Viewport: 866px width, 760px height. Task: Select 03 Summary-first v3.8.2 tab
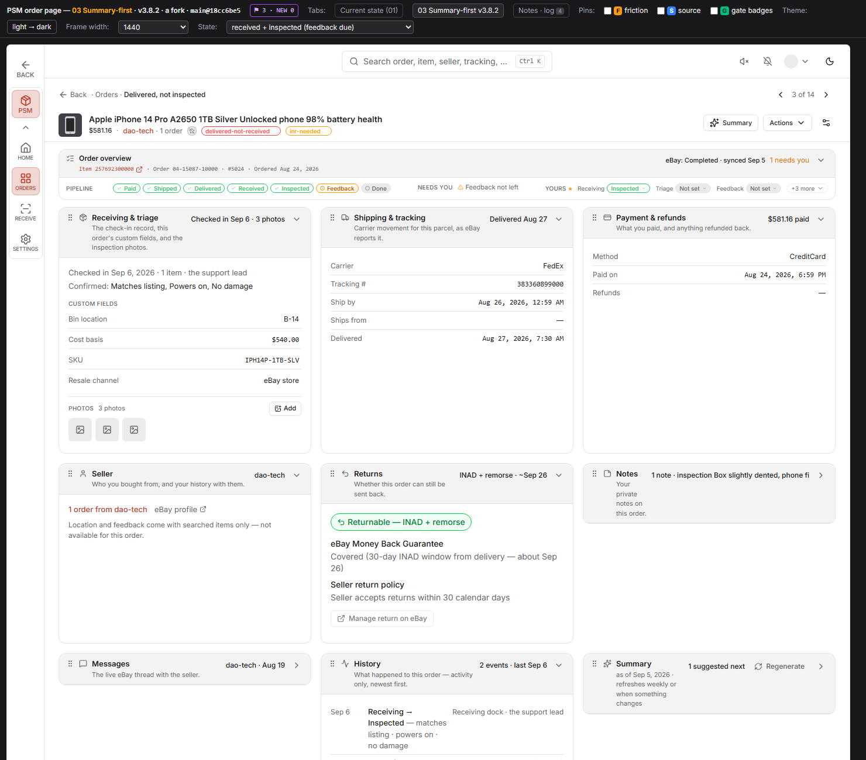click(x=458, y=11)
